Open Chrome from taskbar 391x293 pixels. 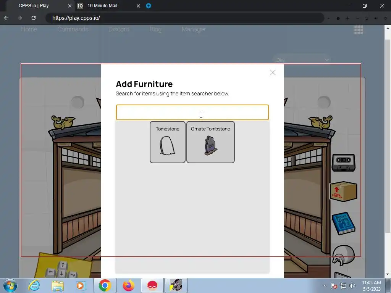coord(105,285)
